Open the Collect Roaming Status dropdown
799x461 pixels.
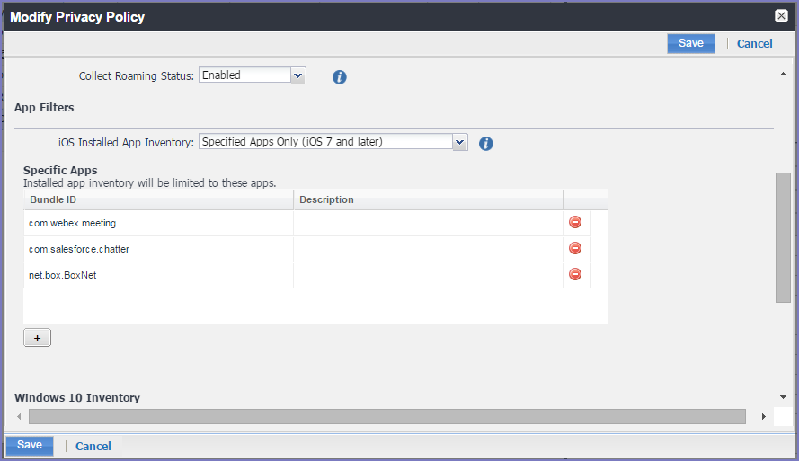tap(298, 76)
